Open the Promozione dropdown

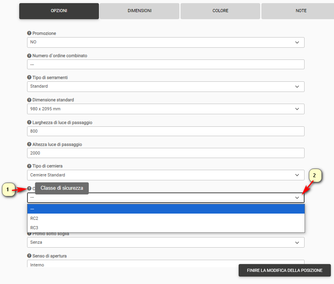[166, 42]
